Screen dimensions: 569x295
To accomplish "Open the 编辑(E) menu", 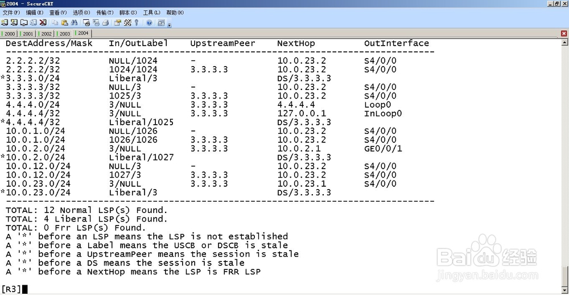I will pyautogui.click(x=35, y=13).
